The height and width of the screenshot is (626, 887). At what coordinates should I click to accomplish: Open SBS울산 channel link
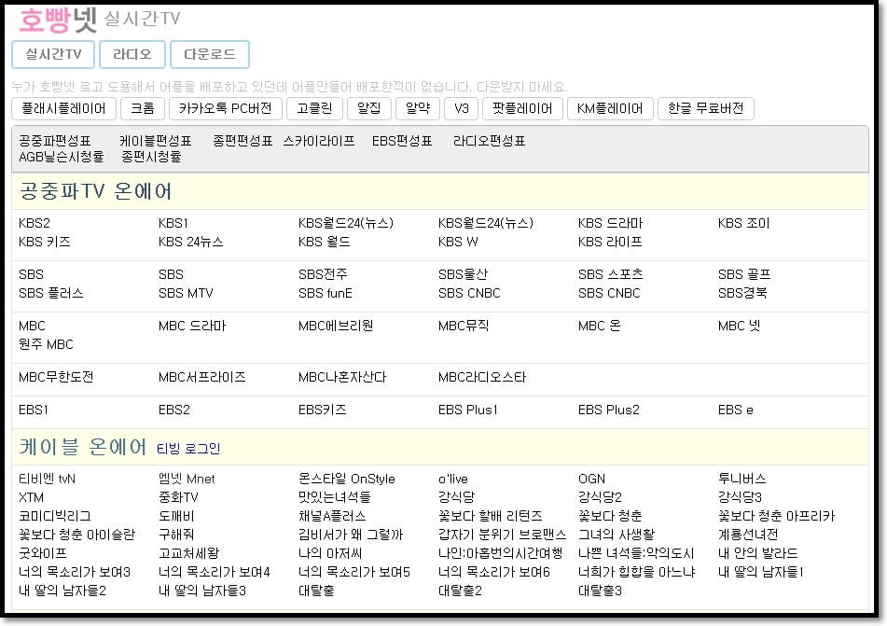[x=463, y=274]
